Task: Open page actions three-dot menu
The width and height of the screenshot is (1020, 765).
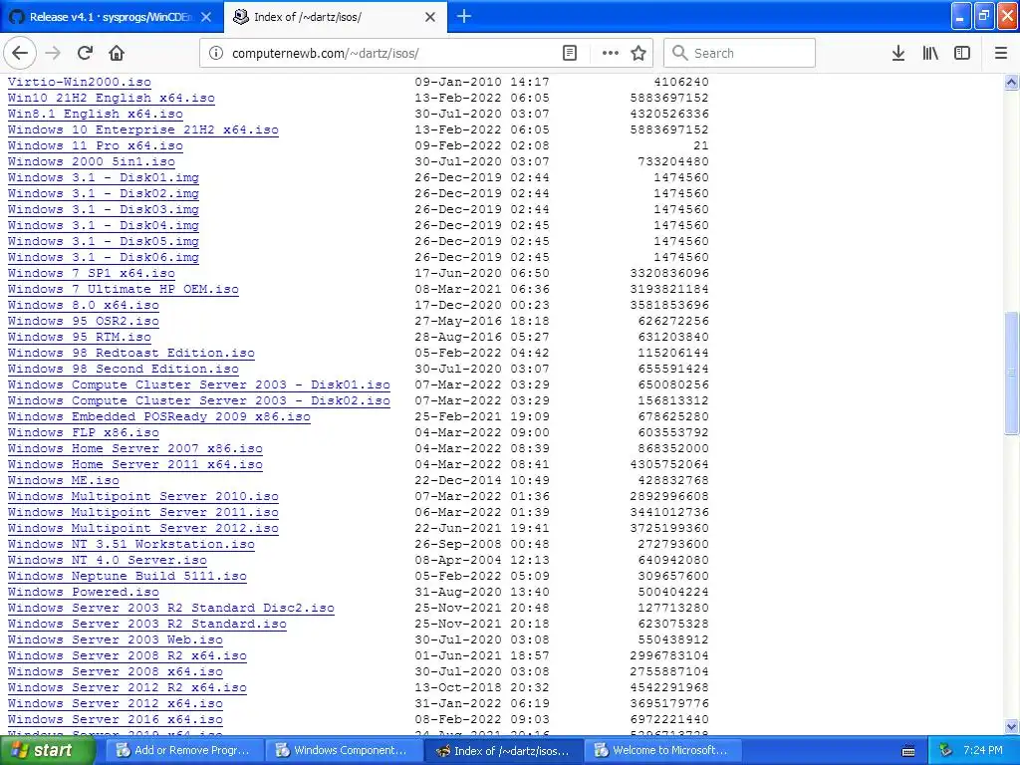Action: pos(611,53)
